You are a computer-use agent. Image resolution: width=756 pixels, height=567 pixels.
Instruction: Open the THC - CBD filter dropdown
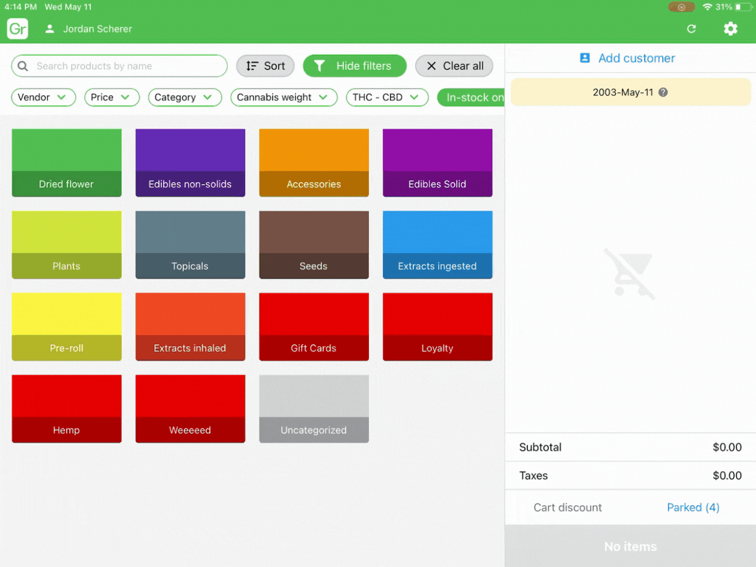click(386, 97)
